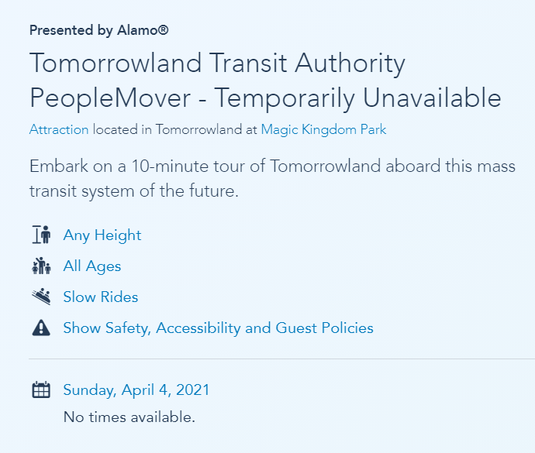Open the Attraction category link
Viewport: 535px width, 453px height.
[59, 129]
